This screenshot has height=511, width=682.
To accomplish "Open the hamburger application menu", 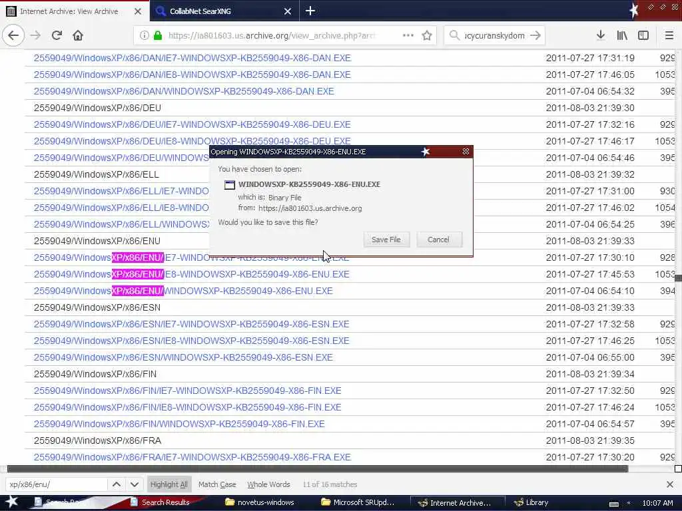I will pos(669,35).
